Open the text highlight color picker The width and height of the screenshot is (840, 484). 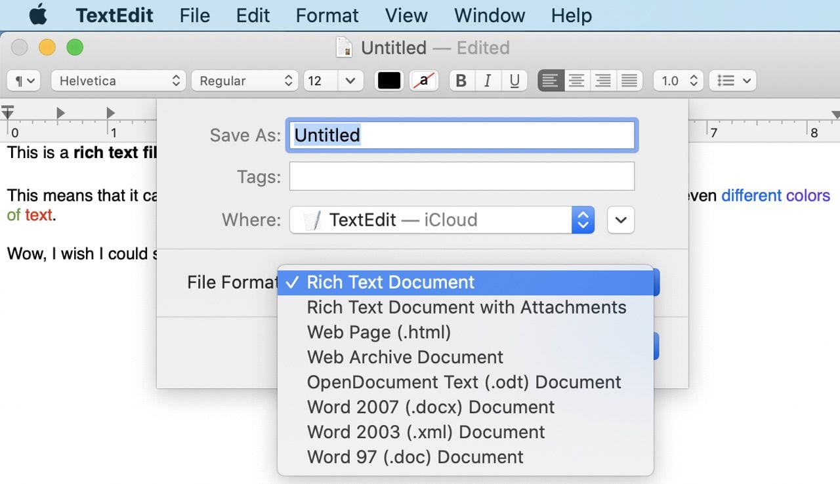point(424,81)
